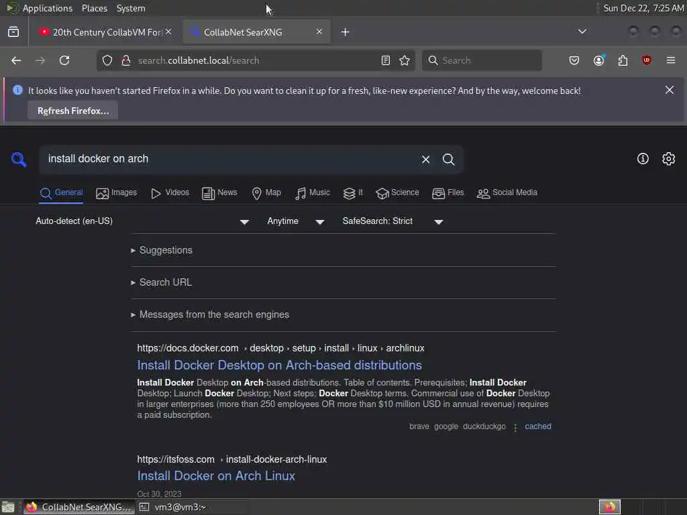Reload the current page
687x515 pixels.
click(x=64, y=60)
